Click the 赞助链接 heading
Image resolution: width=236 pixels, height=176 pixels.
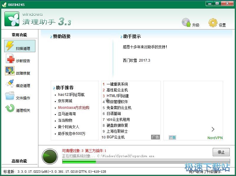coord(62,36)
